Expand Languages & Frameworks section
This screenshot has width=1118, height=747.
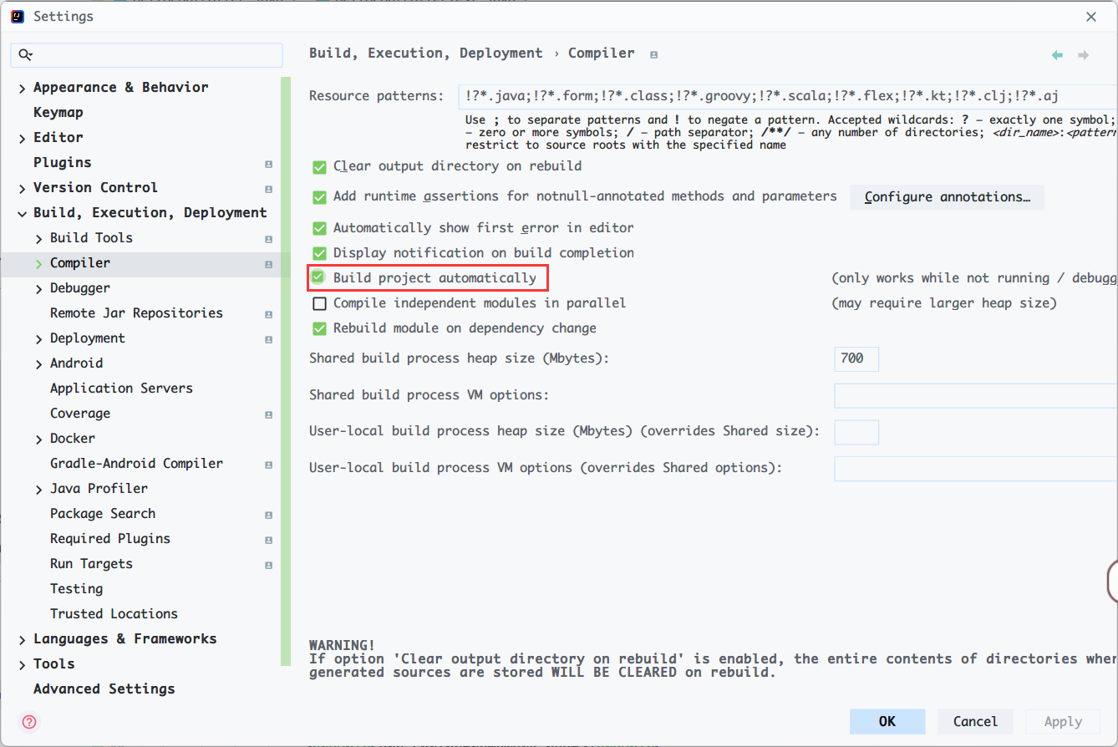pos(22,639)
